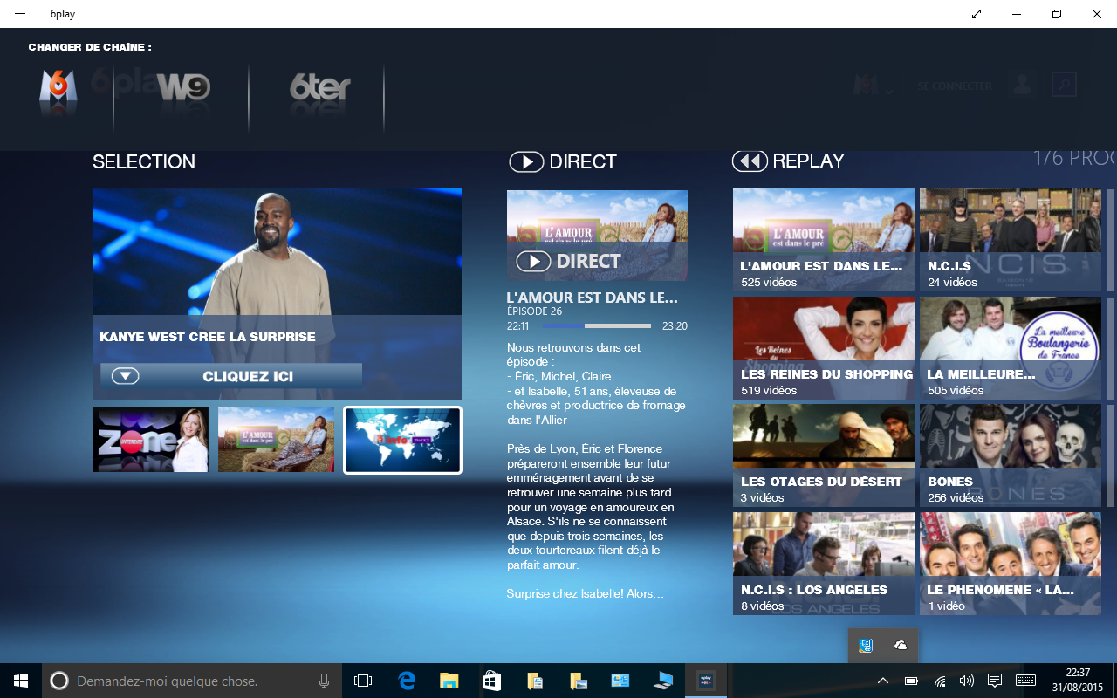The height and width of the screenshot is (698, 1117).
Task: Expand the M6 channel dropdown chevron
Action: click(889, 91)
